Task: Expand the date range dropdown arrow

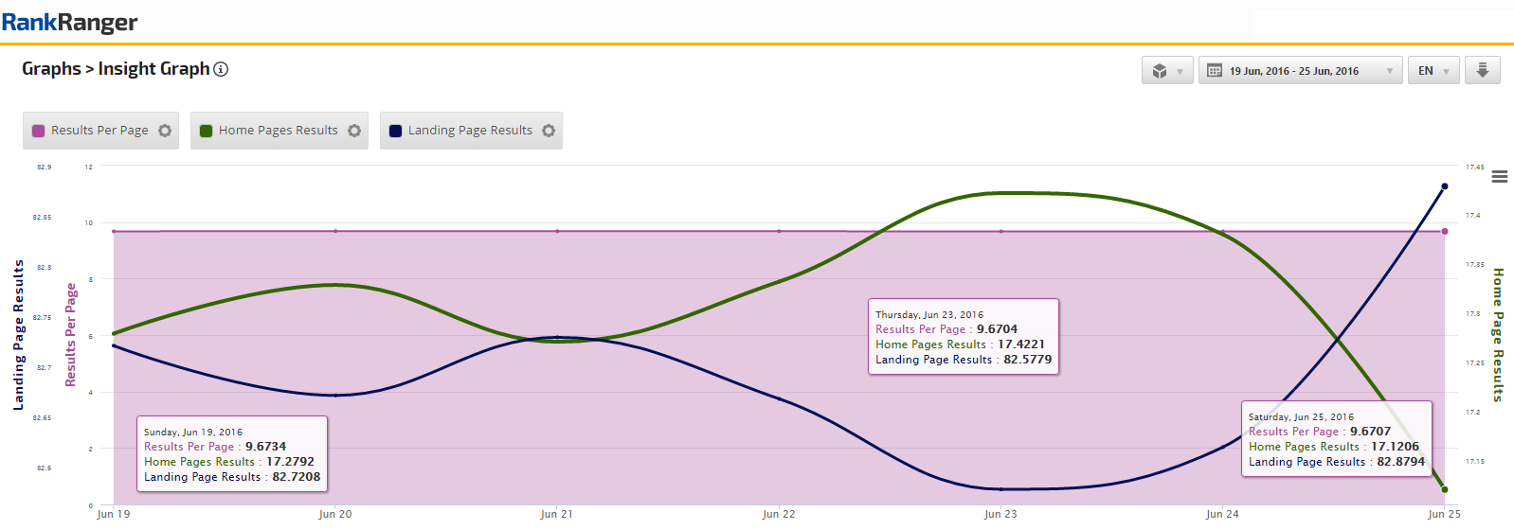Action: click(x=1390, y=72)
